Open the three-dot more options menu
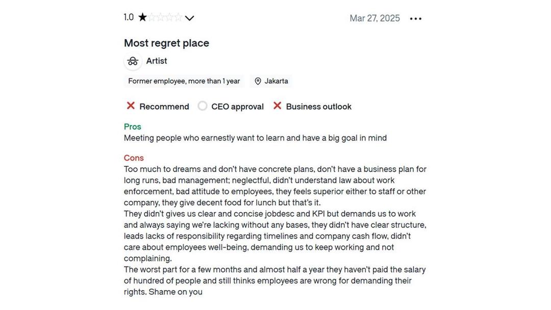The height and width of the screenshot is (310, 551). (416, 18)
